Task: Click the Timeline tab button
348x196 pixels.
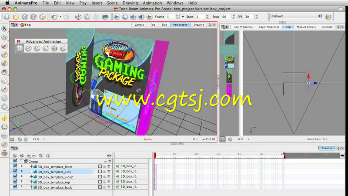Action: tap(327, 148)
